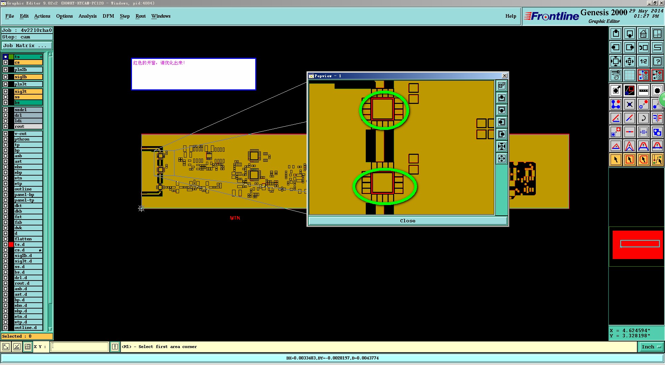Open the Actions menu
This screenshot has height=365, width=665.
click(42, 16)
